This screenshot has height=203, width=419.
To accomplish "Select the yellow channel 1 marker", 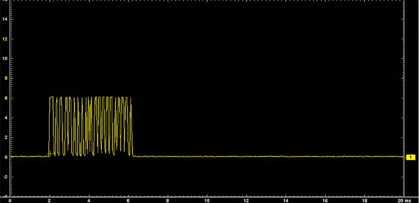I will point(411,157).
